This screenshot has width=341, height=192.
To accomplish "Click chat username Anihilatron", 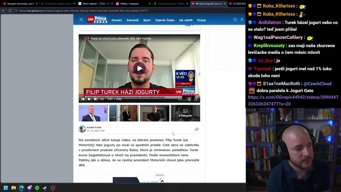I will click(x=270, y=23).
